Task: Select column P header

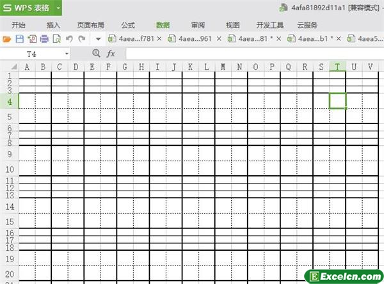Action: 272,67
